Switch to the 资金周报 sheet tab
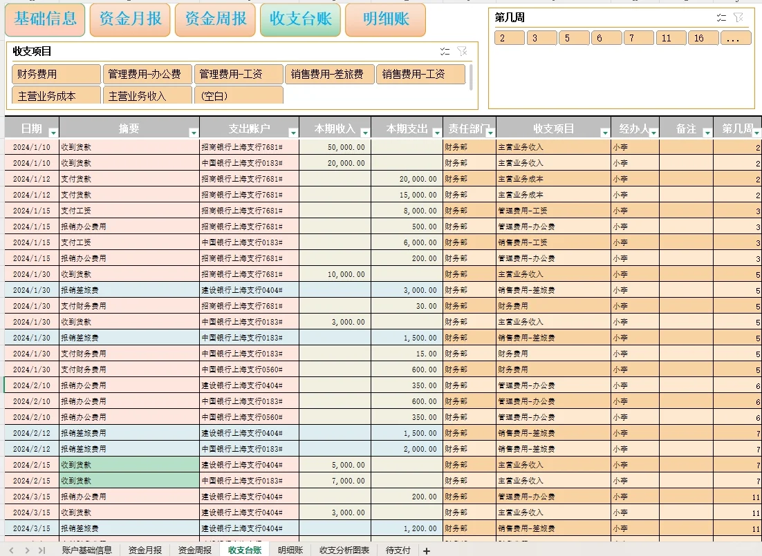 (x=195, y=550)
